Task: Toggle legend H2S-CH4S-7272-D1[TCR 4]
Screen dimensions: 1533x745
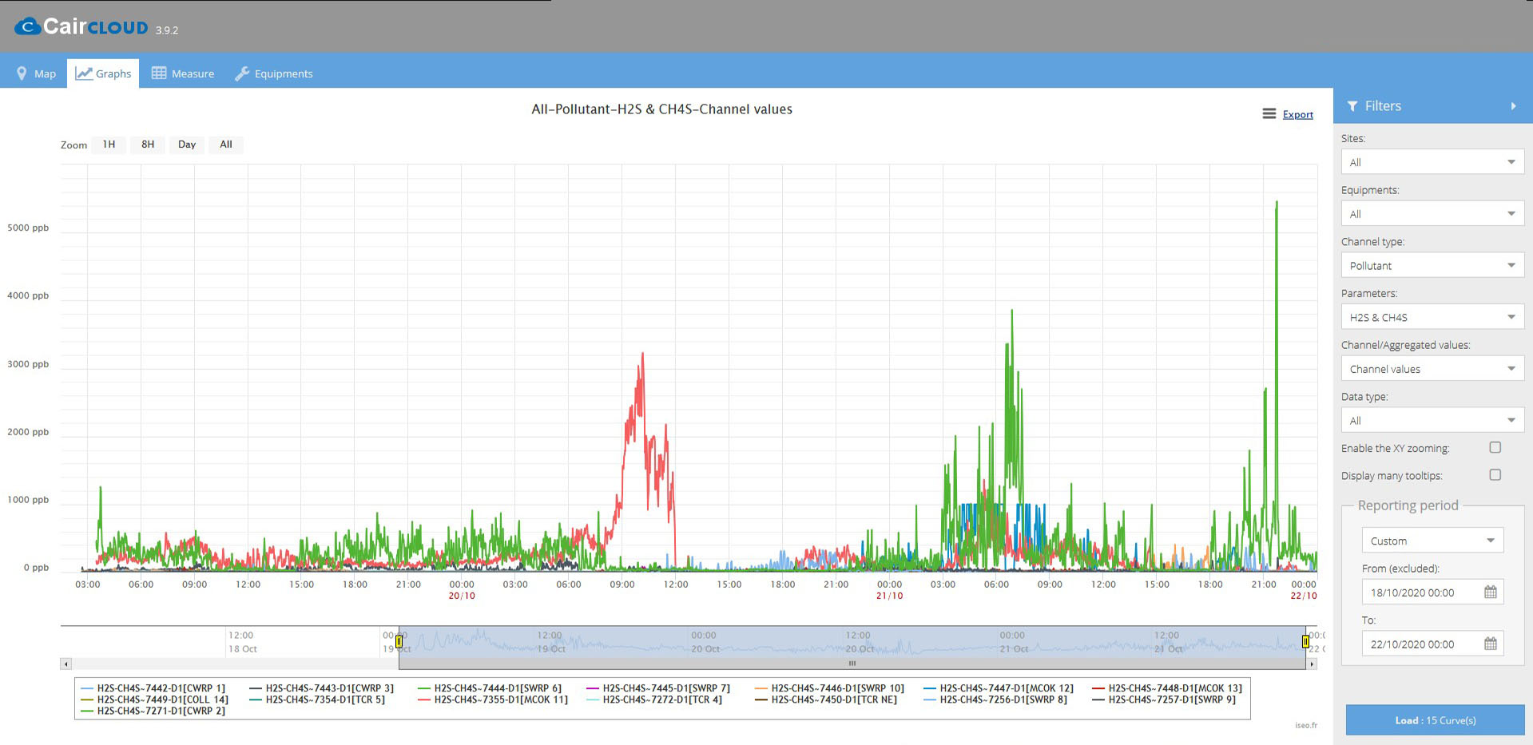Action: [x=654, y=699]
